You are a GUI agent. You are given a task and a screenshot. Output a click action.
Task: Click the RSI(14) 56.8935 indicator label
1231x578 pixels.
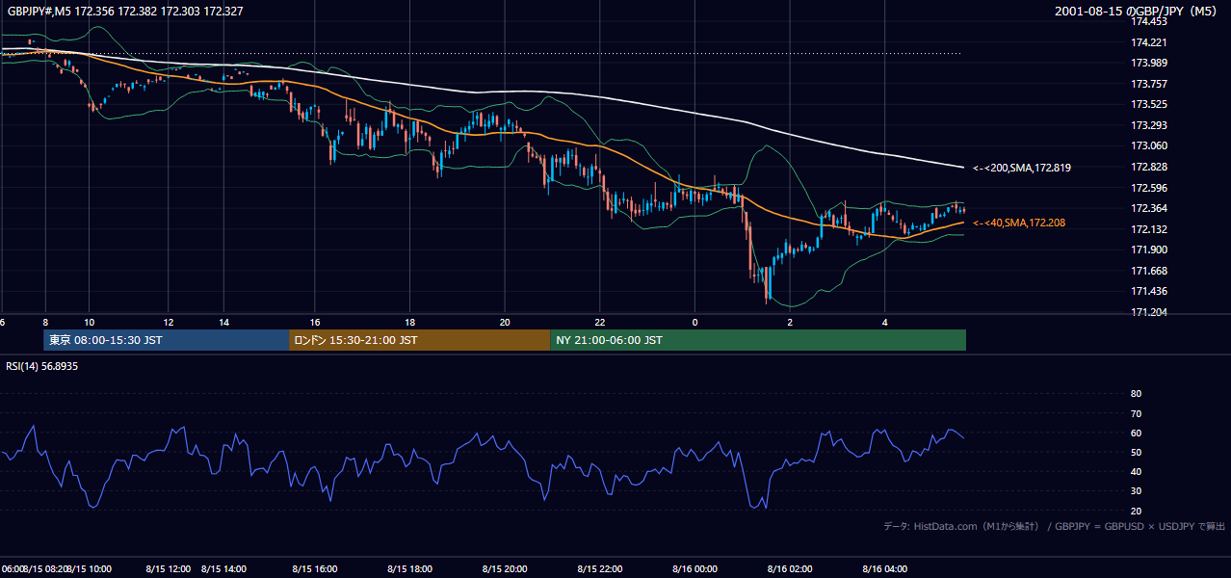(42, 367)
